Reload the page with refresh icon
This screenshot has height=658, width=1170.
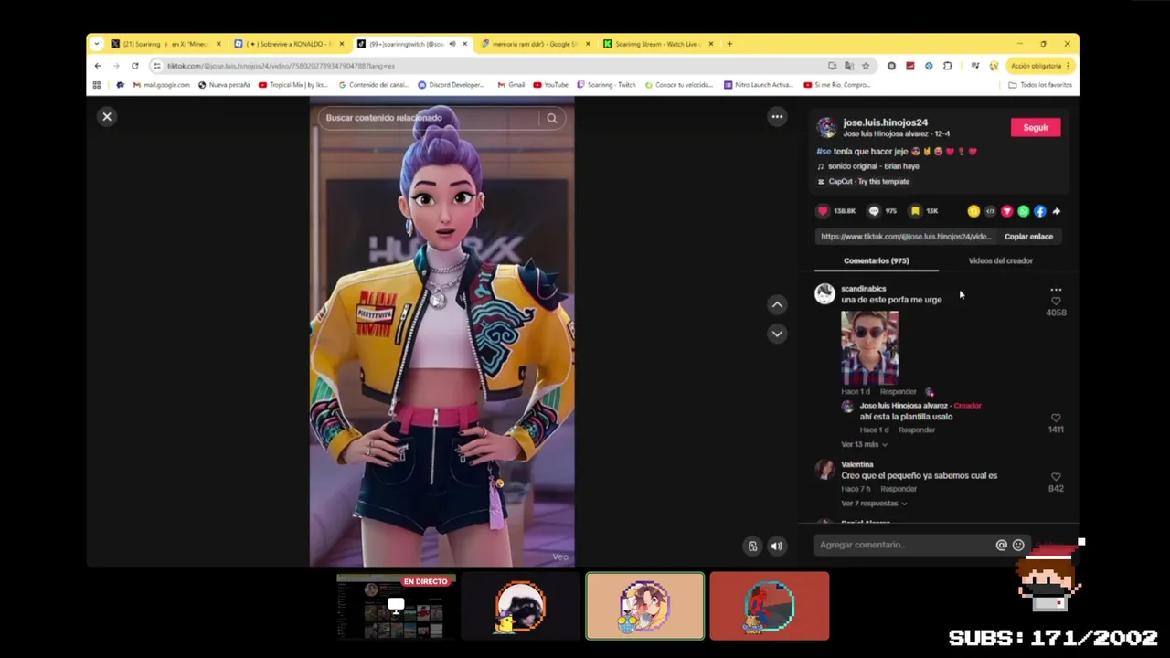(x=134, y=66)
